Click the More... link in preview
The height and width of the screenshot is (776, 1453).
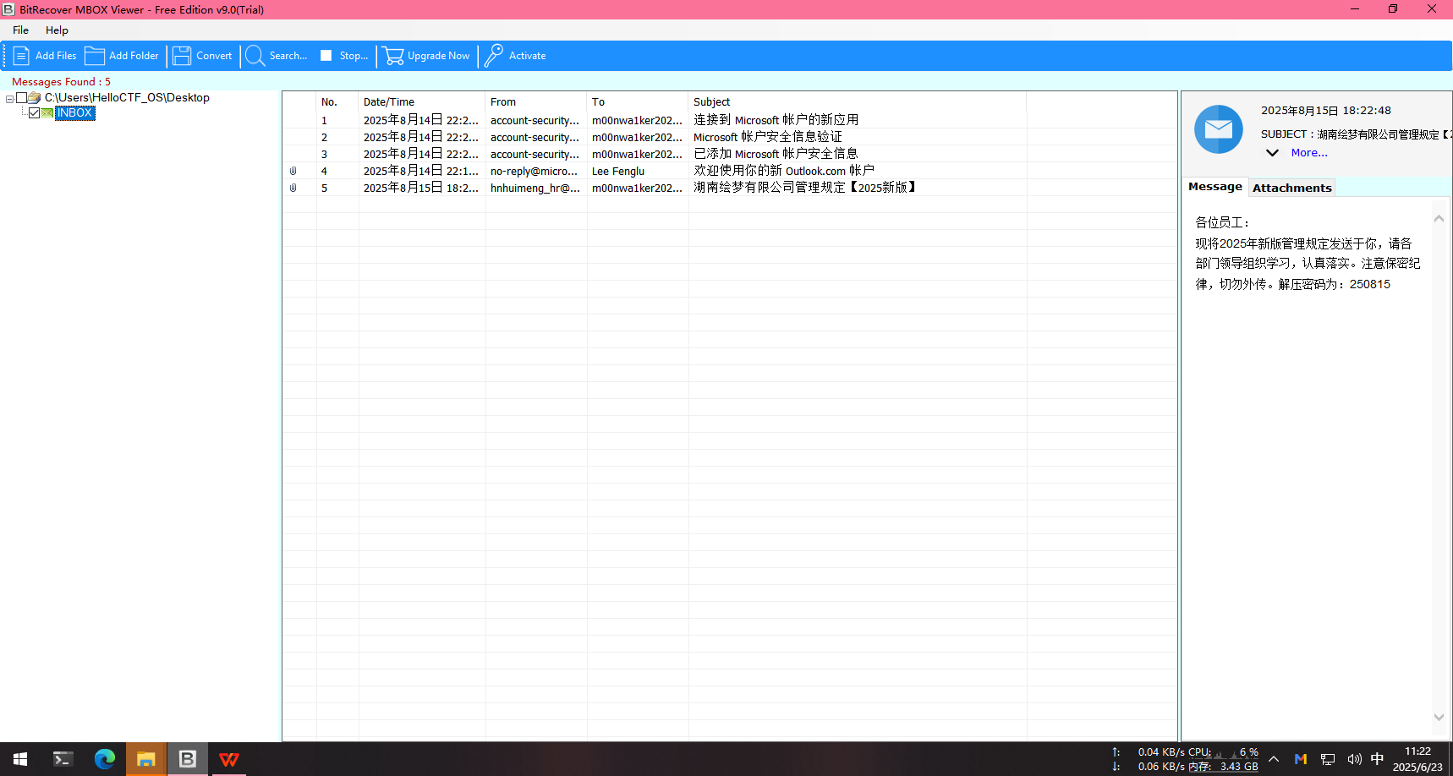pyautogui.click(x=1308, y=153)
